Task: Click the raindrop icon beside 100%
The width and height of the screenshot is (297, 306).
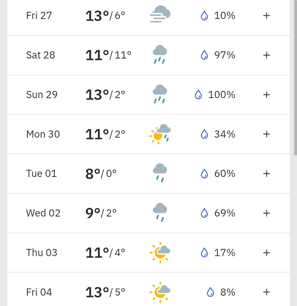Action: point(198,95)
